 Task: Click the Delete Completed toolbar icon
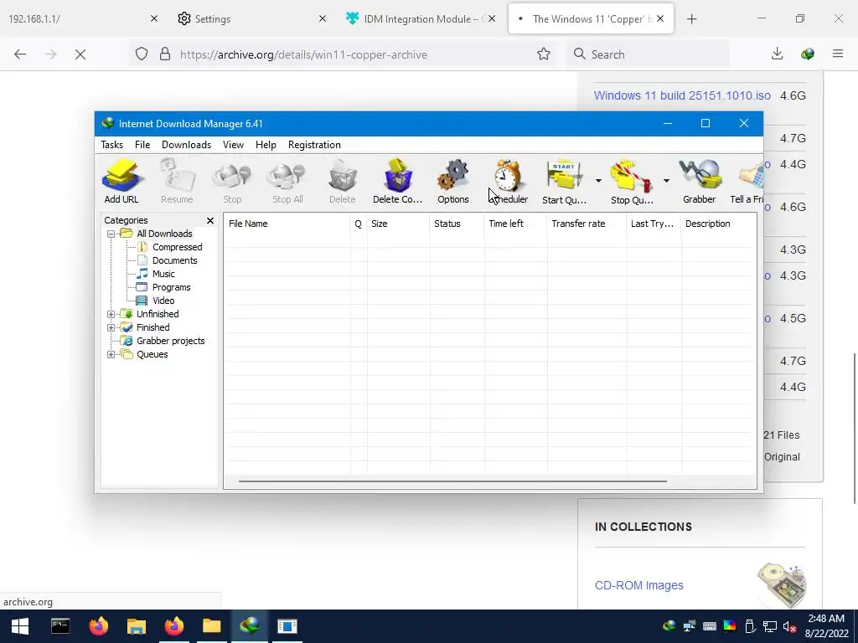click(x=398, y=182)
